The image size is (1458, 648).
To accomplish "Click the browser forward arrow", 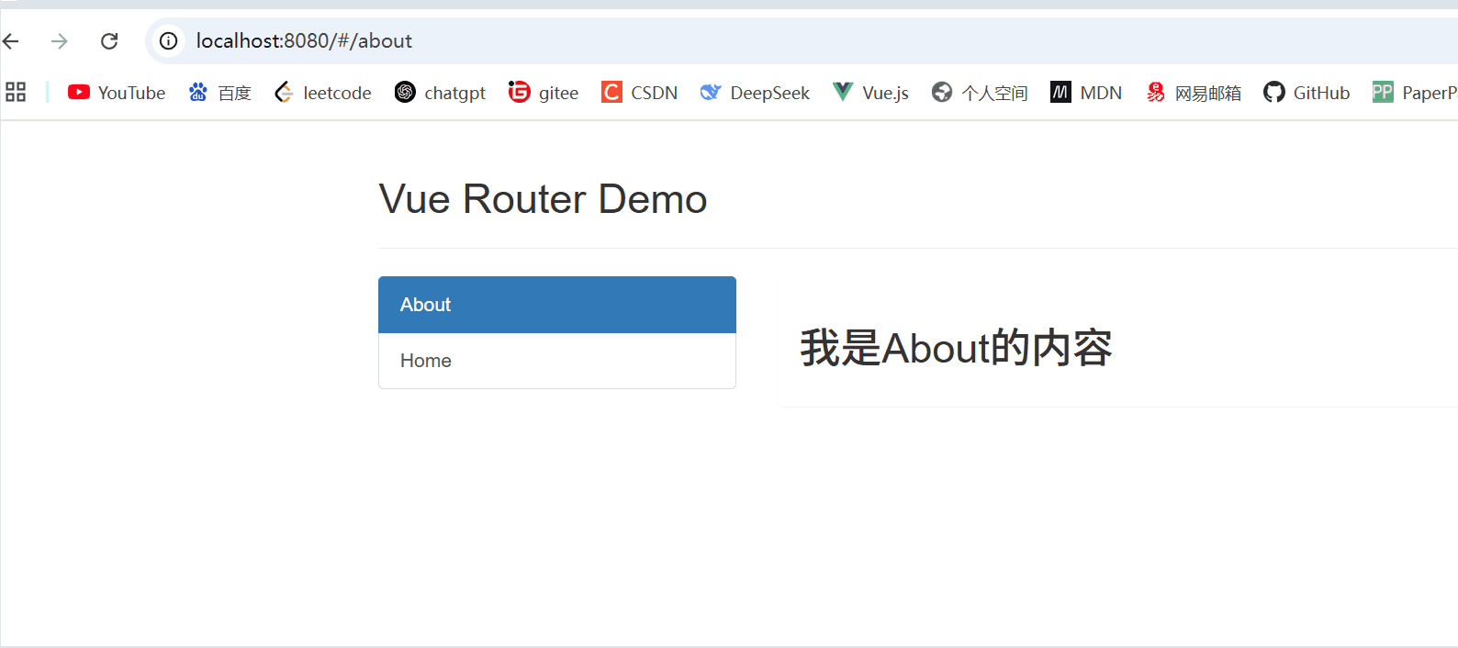I will click(60, 41).
